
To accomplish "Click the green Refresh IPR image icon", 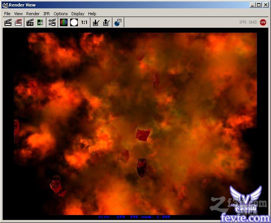I will [x=40, y=22].
